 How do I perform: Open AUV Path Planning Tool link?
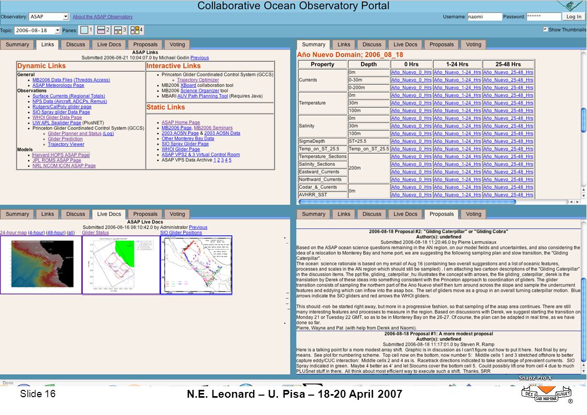click(x=202, y=96)
